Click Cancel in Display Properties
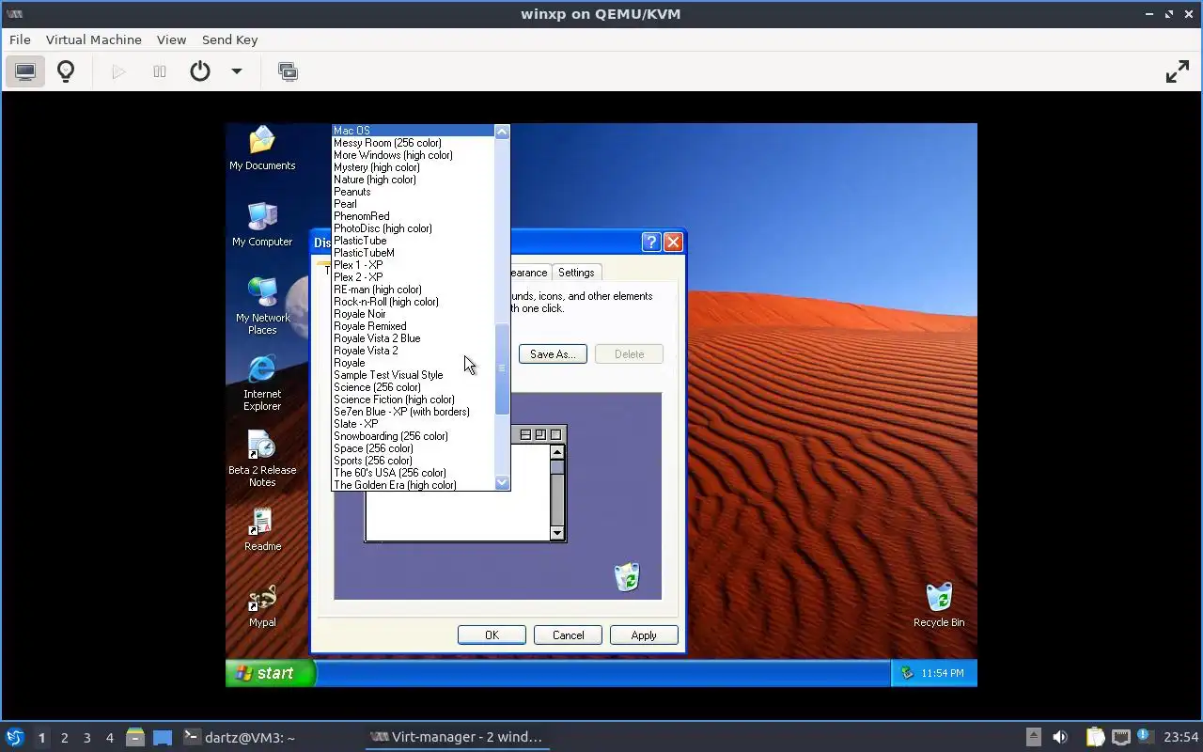Screen dimensions: 1203x752 (568, 635)
